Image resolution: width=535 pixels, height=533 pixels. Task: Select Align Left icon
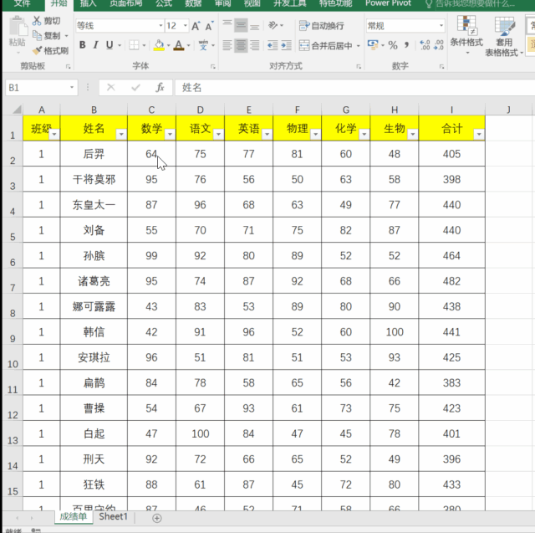(227, 45)
